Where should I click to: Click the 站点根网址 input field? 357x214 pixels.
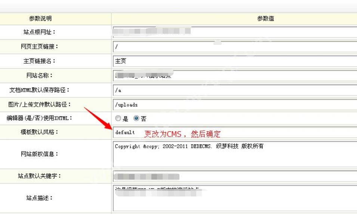click(x=235, y=32)
